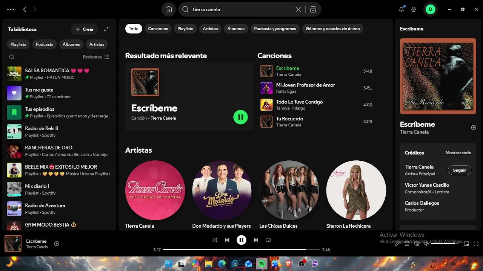Select the Todo search tab

(134, 29)
